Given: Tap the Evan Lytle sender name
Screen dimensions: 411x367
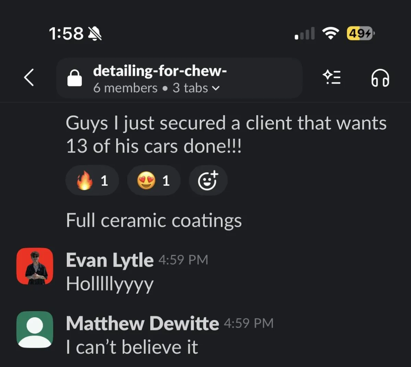Looking at the screenshot, I should (110, 260).
